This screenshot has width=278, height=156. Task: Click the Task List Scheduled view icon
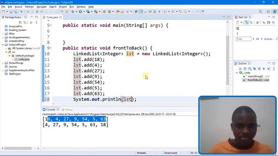(x=251, y=23)
